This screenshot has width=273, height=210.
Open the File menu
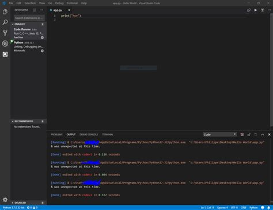[11, 3]
